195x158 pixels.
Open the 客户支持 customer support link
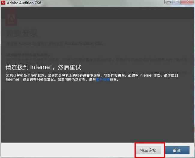tap(103, 80)
